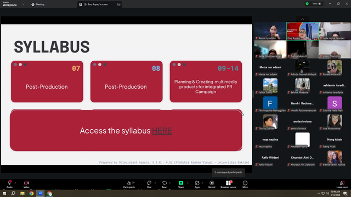Click the network icon in system tray

click(323, 193)
